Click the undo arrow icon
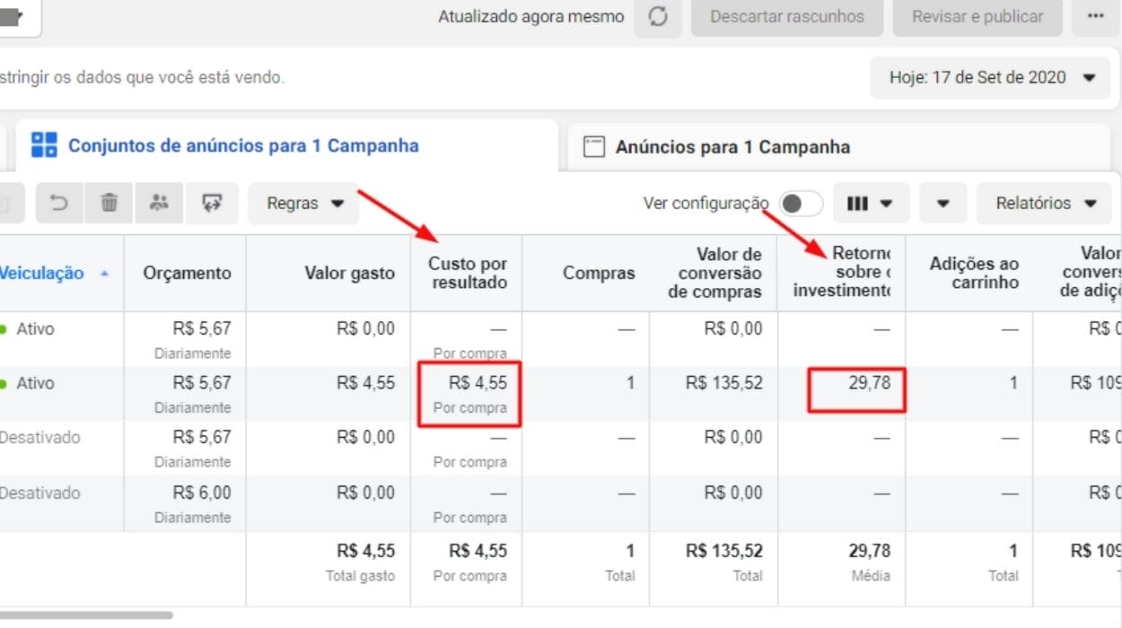1122x628 pixels. pos(59,203)
